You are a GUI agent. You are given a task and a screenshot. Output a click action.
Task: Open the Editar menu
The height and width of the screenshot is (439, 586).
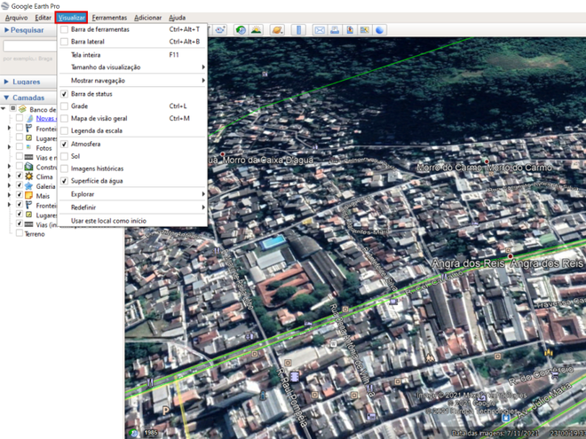[43, 18]
